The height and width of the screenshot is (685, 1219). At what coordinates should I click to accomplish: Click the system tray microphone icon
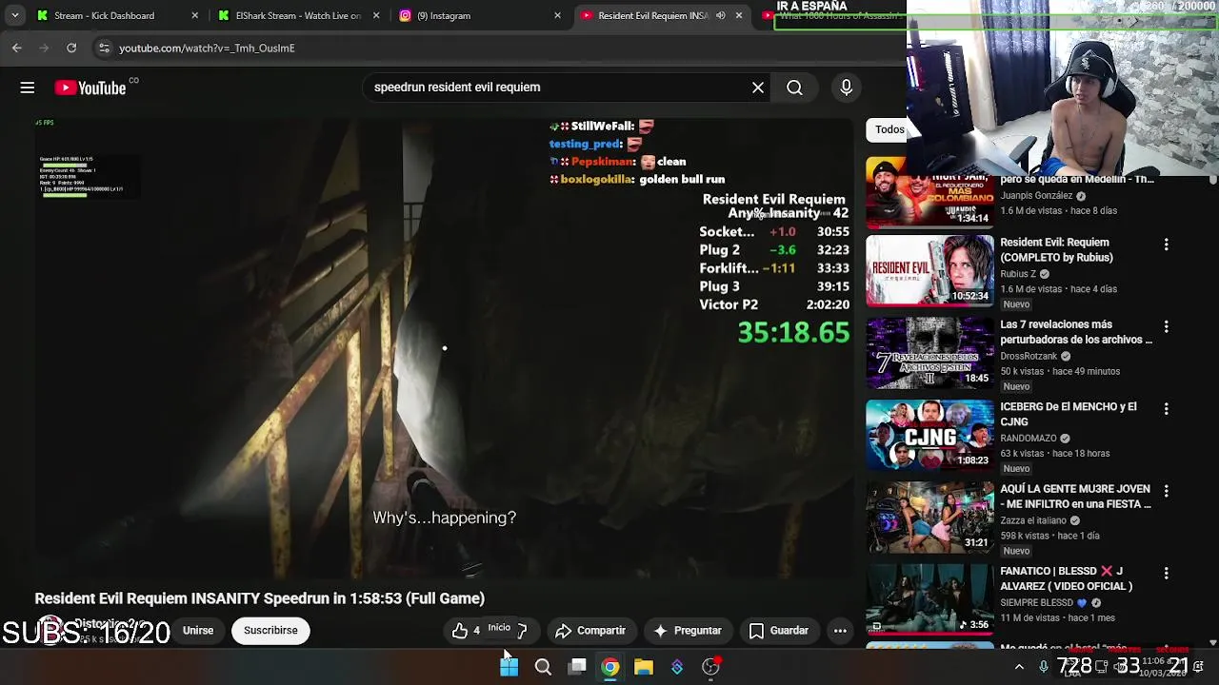pos(1044,667)
